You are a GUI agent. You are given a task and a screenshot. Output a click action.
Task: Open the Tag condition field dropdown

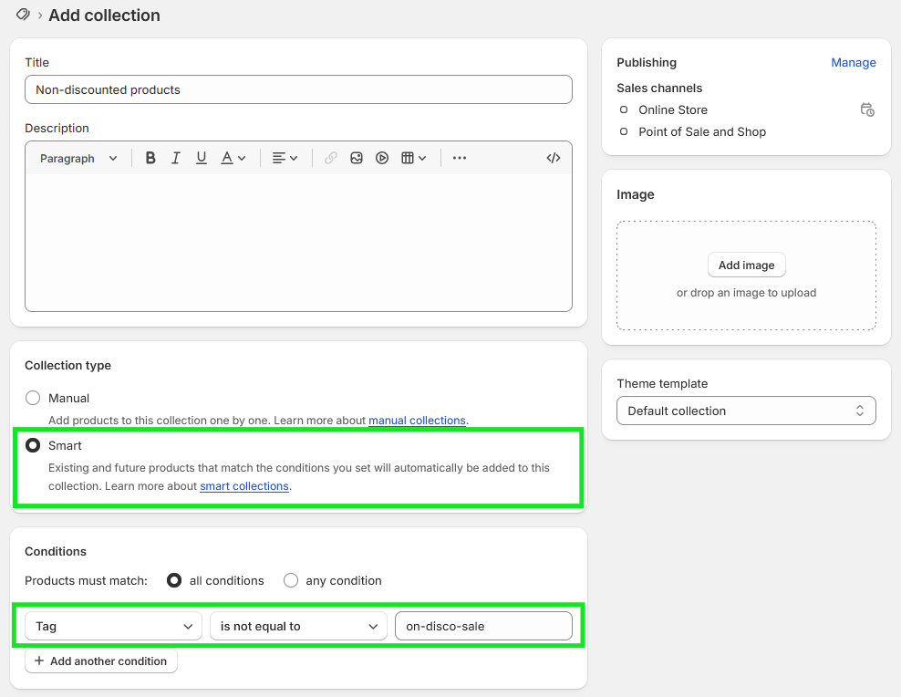coord(113,627)
